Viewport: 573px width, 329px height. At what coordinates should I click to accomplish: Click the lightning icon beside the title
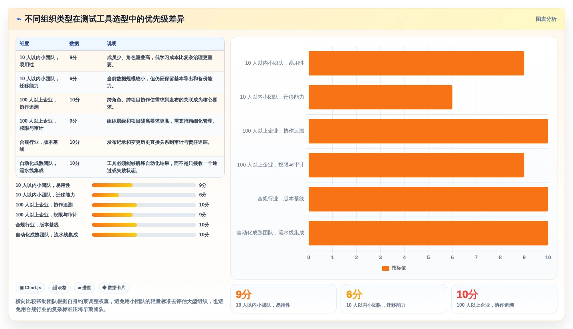click(19, 19)
